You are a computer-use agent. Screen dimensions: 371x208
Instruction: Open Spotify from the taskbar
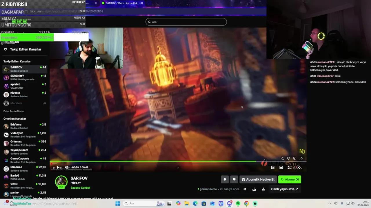click(238, 203)
